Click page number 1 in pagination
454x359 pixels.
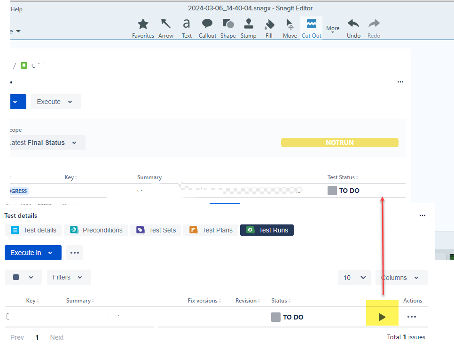(37, 337)
